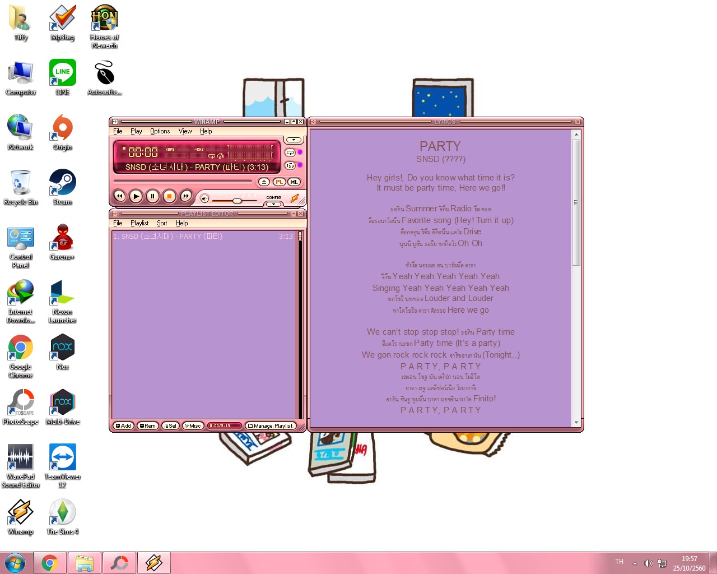Click Sel button in playlist editor
Viewport: 717px width, 574px height.
(170, 426)
